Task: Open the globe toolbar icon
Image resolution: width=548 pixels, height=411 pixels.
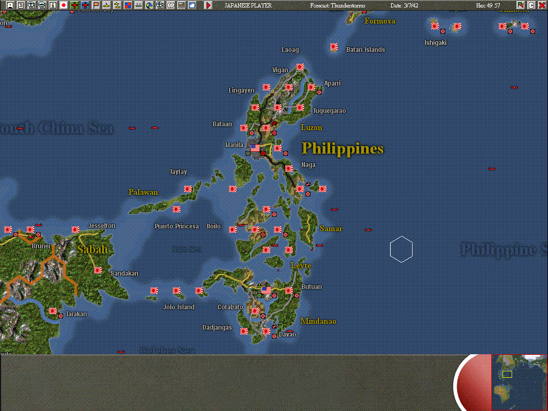Action: click(x=149, y=5)
